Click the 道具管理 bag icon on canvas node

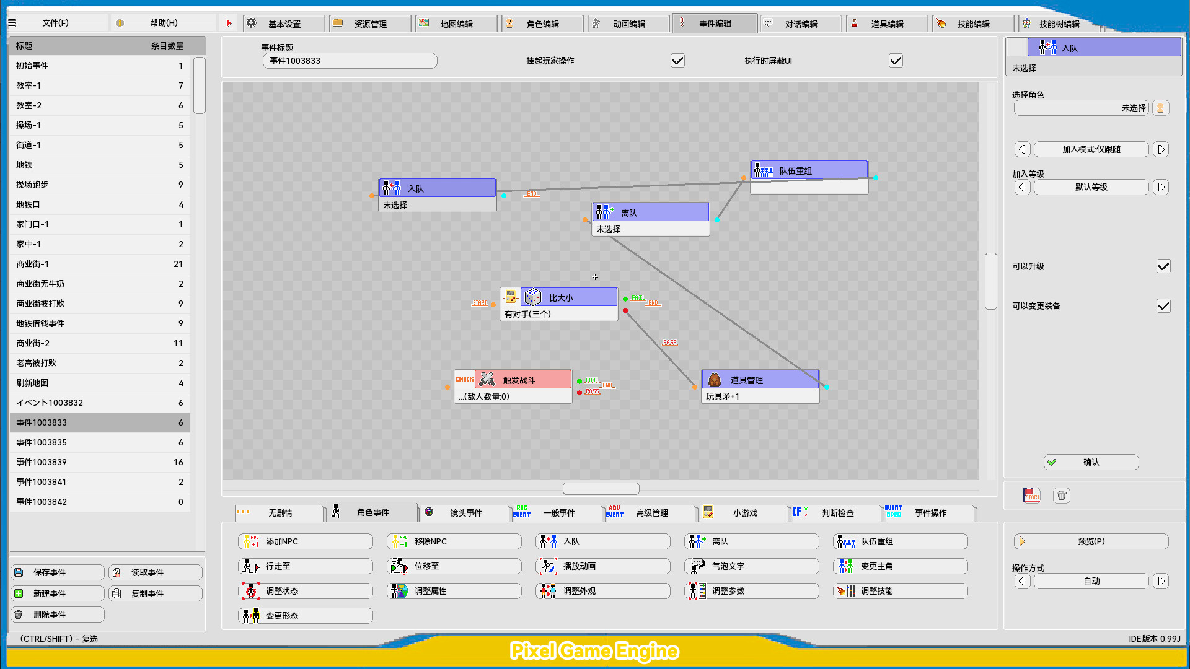click(714, 380)
